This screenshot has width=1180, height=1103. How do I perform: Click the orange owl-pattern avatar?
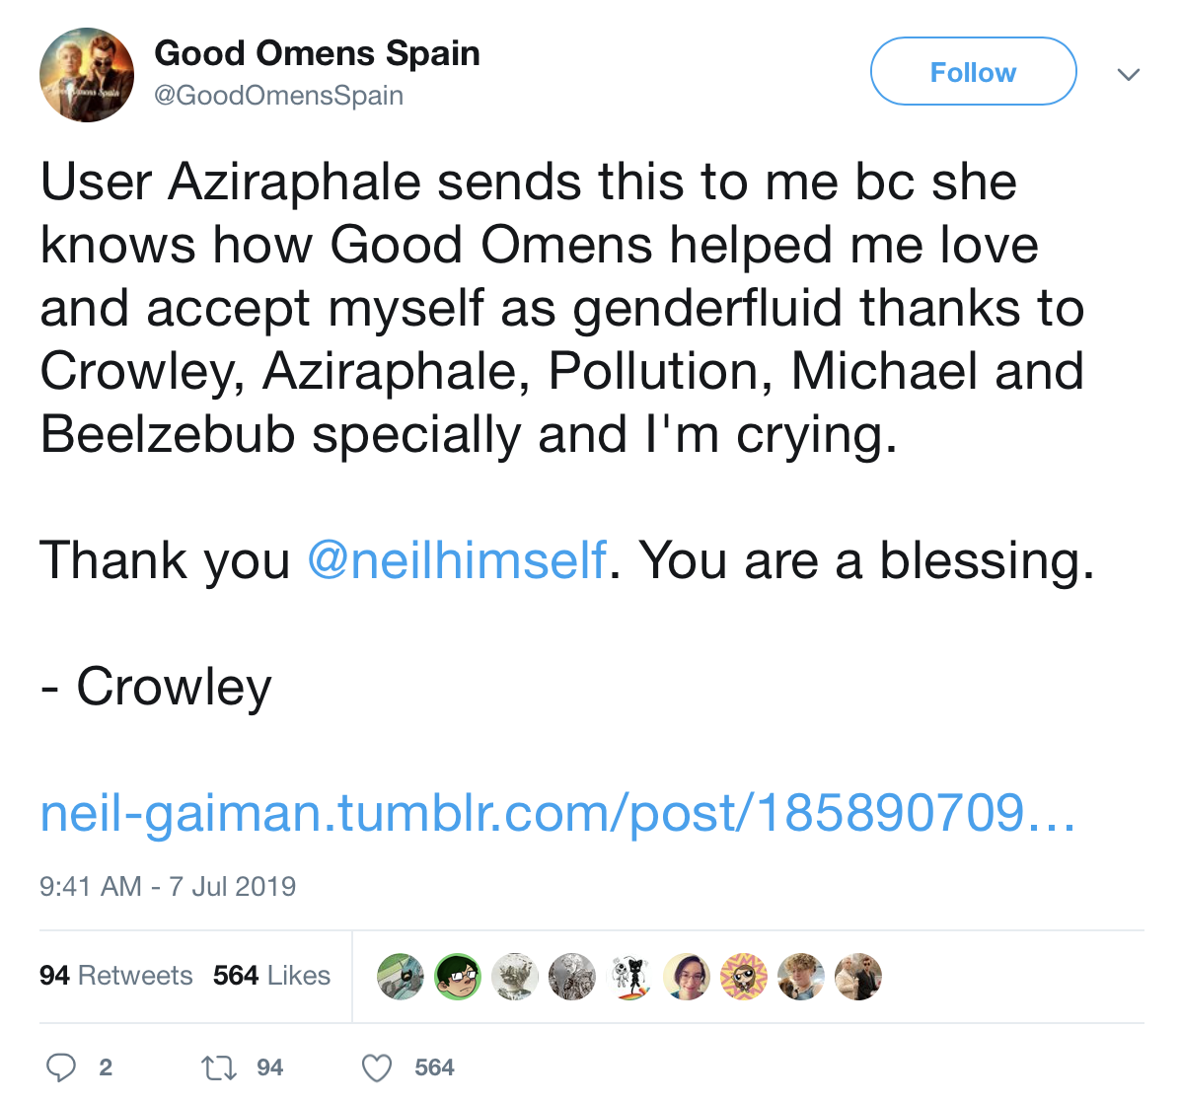[x=744, y=977]
